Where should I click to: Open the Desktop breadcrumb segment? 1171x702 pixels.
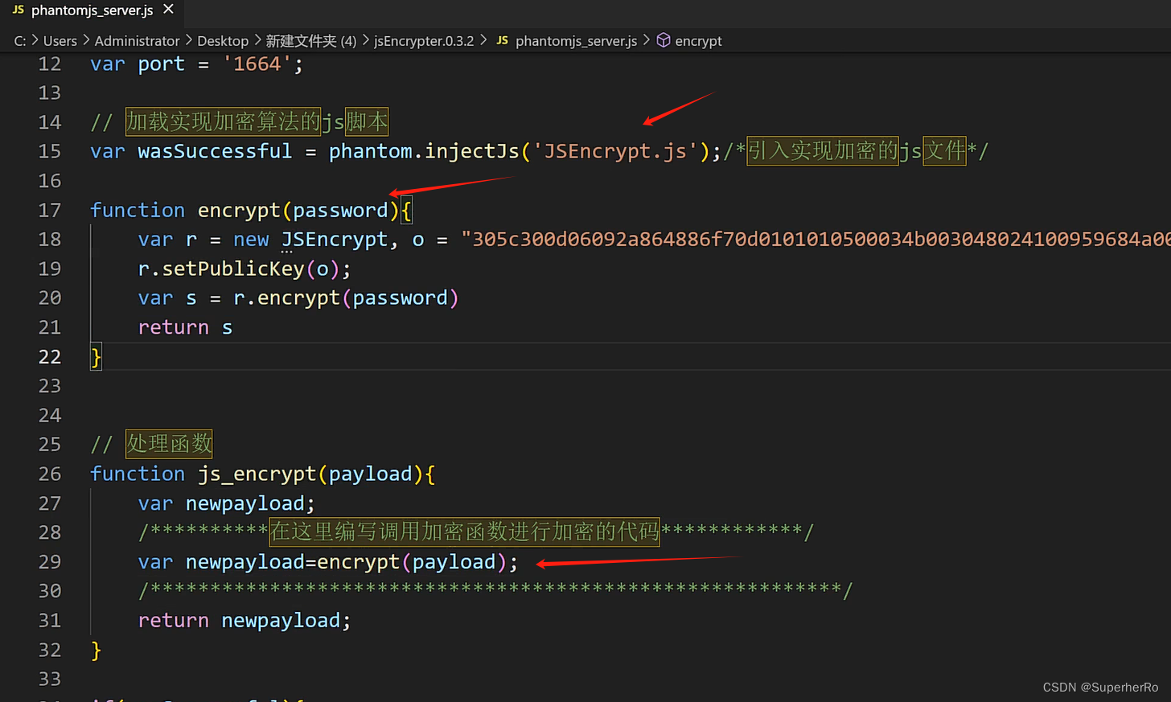(223, 41)
